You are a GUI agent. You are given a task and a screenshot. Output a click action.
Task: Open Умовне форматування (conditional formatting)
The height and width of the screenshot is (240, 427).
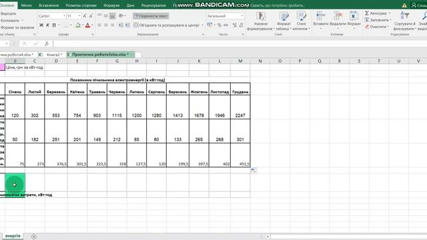coord(260,21)
